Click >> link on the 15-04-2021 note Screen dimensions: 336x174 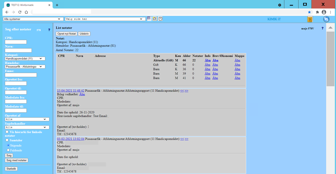(x=186, y=91)
